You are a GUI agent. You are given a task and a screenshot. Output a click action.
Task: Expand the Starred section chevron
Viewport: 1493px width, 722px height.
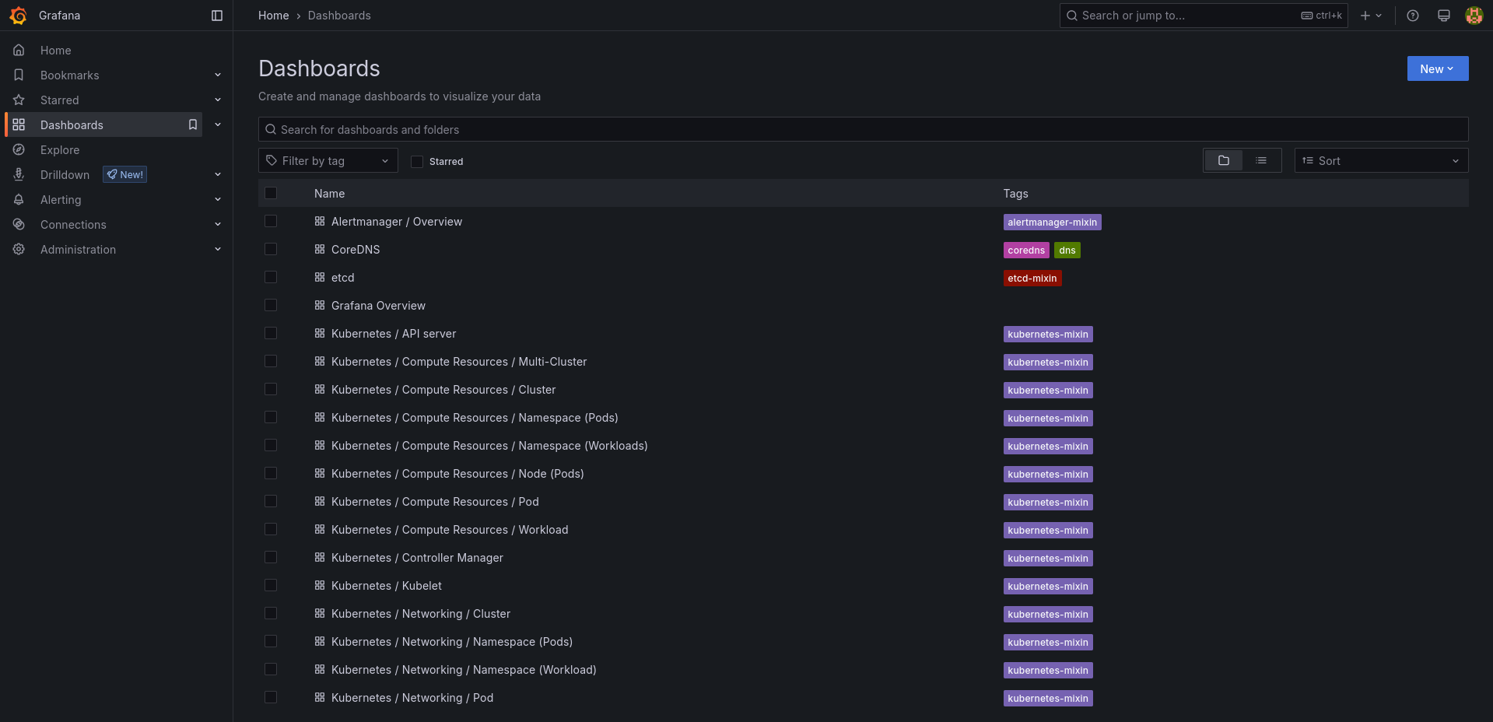(x=218, y=100)
